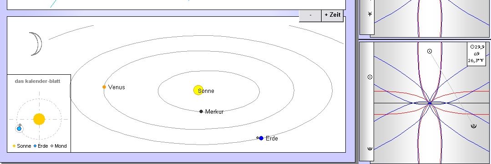Viewport: 491px width, 164px height.
Task: Click the Erde legend entry
Action: (x=40, y=146)
